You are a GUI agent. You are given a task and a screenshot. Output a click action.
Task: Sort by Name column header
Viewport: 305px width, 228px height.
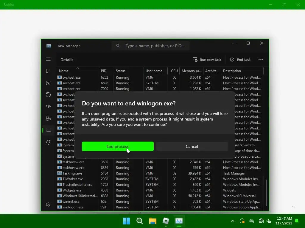click(78, 71)
